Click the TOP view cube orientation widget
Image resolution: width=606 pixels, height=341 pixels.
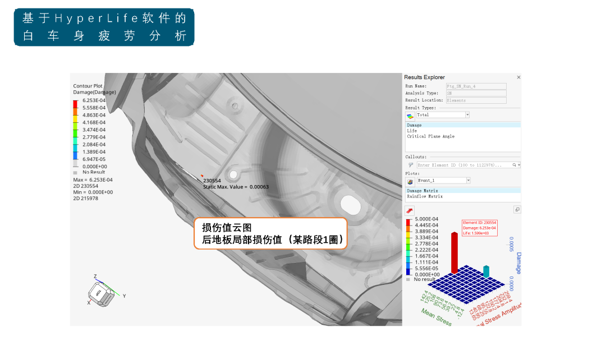click(x=101, y=294)
